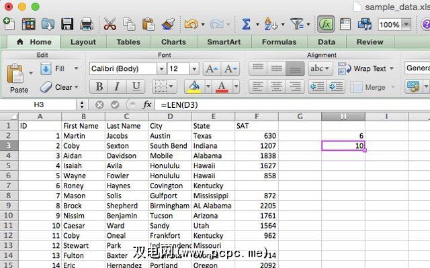
Task: Switch to the Tables tab
Action: 128,42
